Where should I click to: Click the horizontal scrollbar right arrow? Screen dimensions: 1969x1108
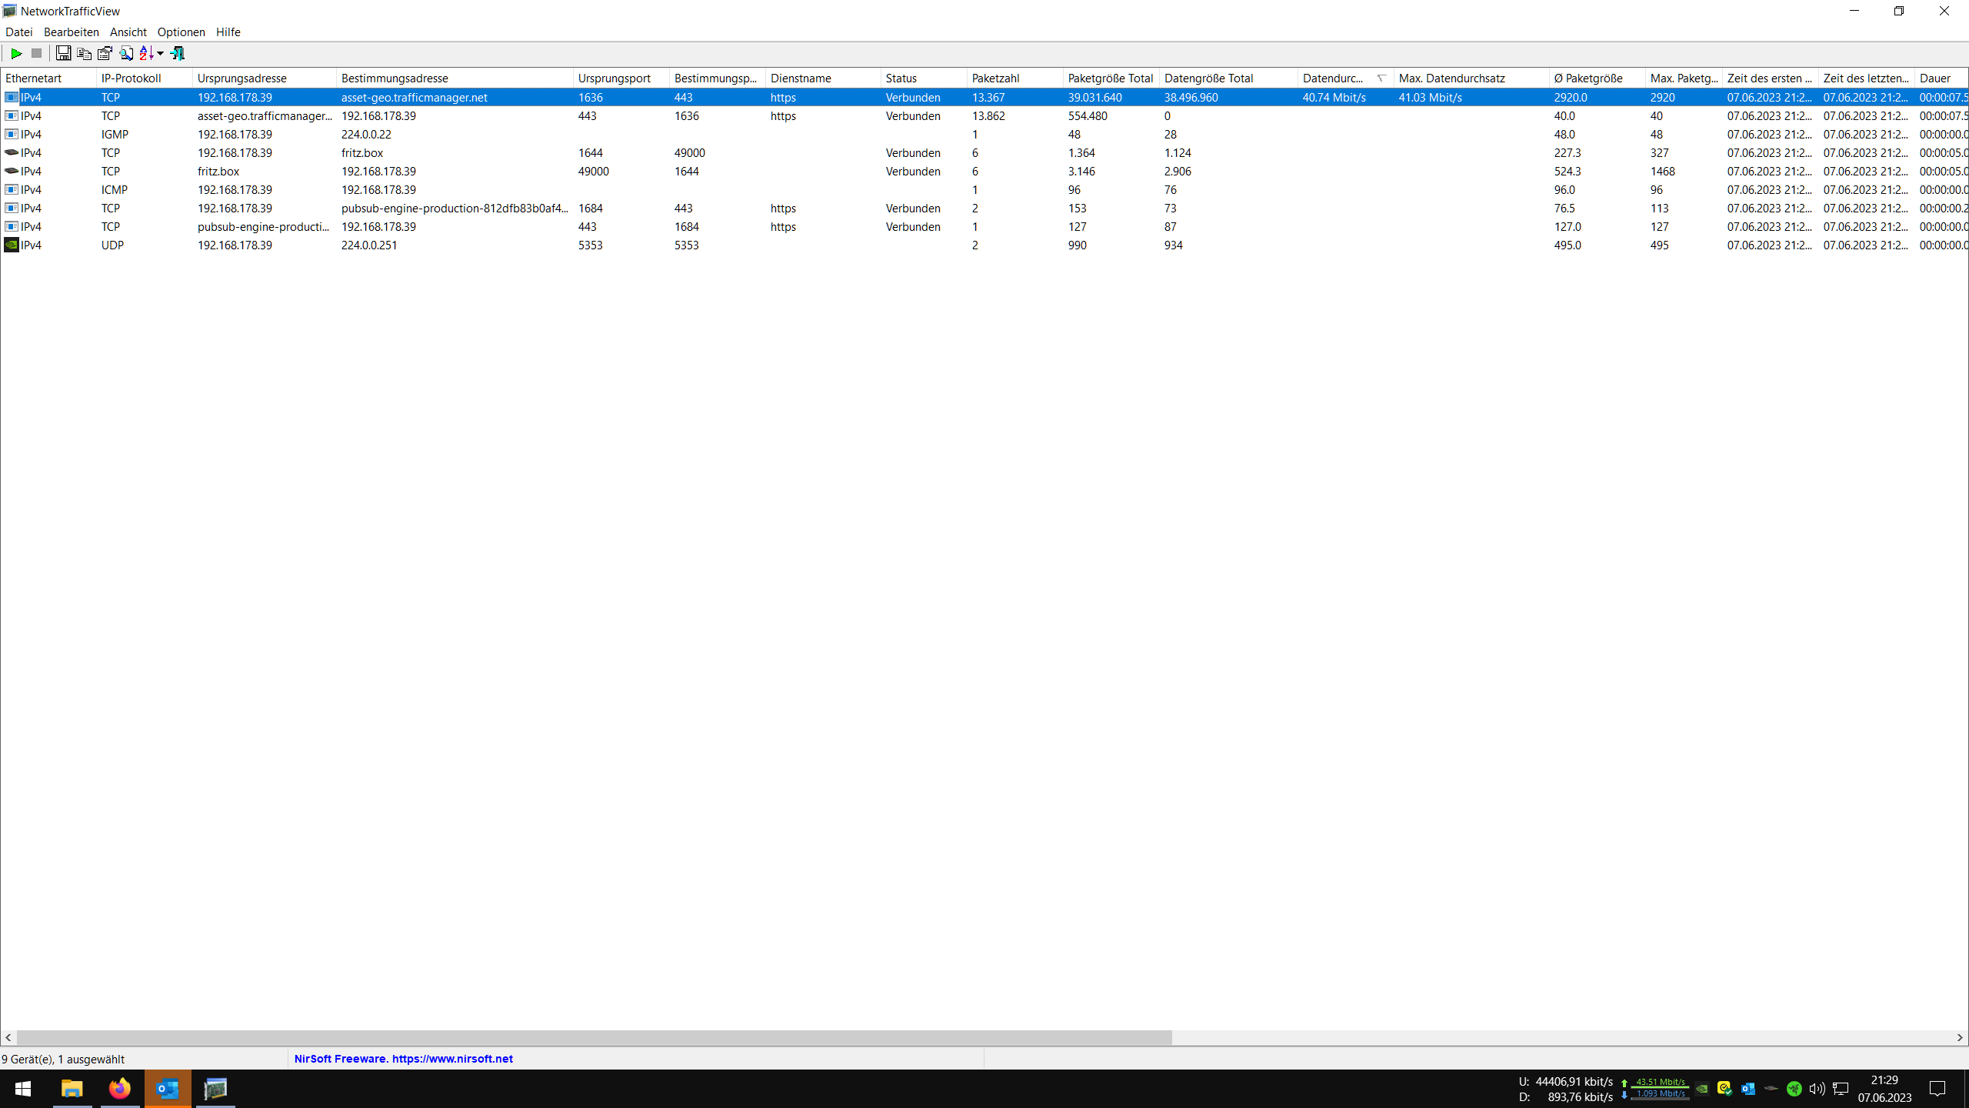point(1960,1037)
